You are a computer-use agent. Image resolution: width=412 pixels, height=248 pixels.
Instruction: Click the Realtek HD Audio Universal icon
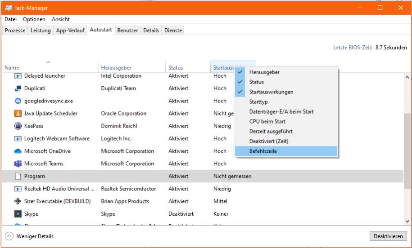[x=18, y=189]
